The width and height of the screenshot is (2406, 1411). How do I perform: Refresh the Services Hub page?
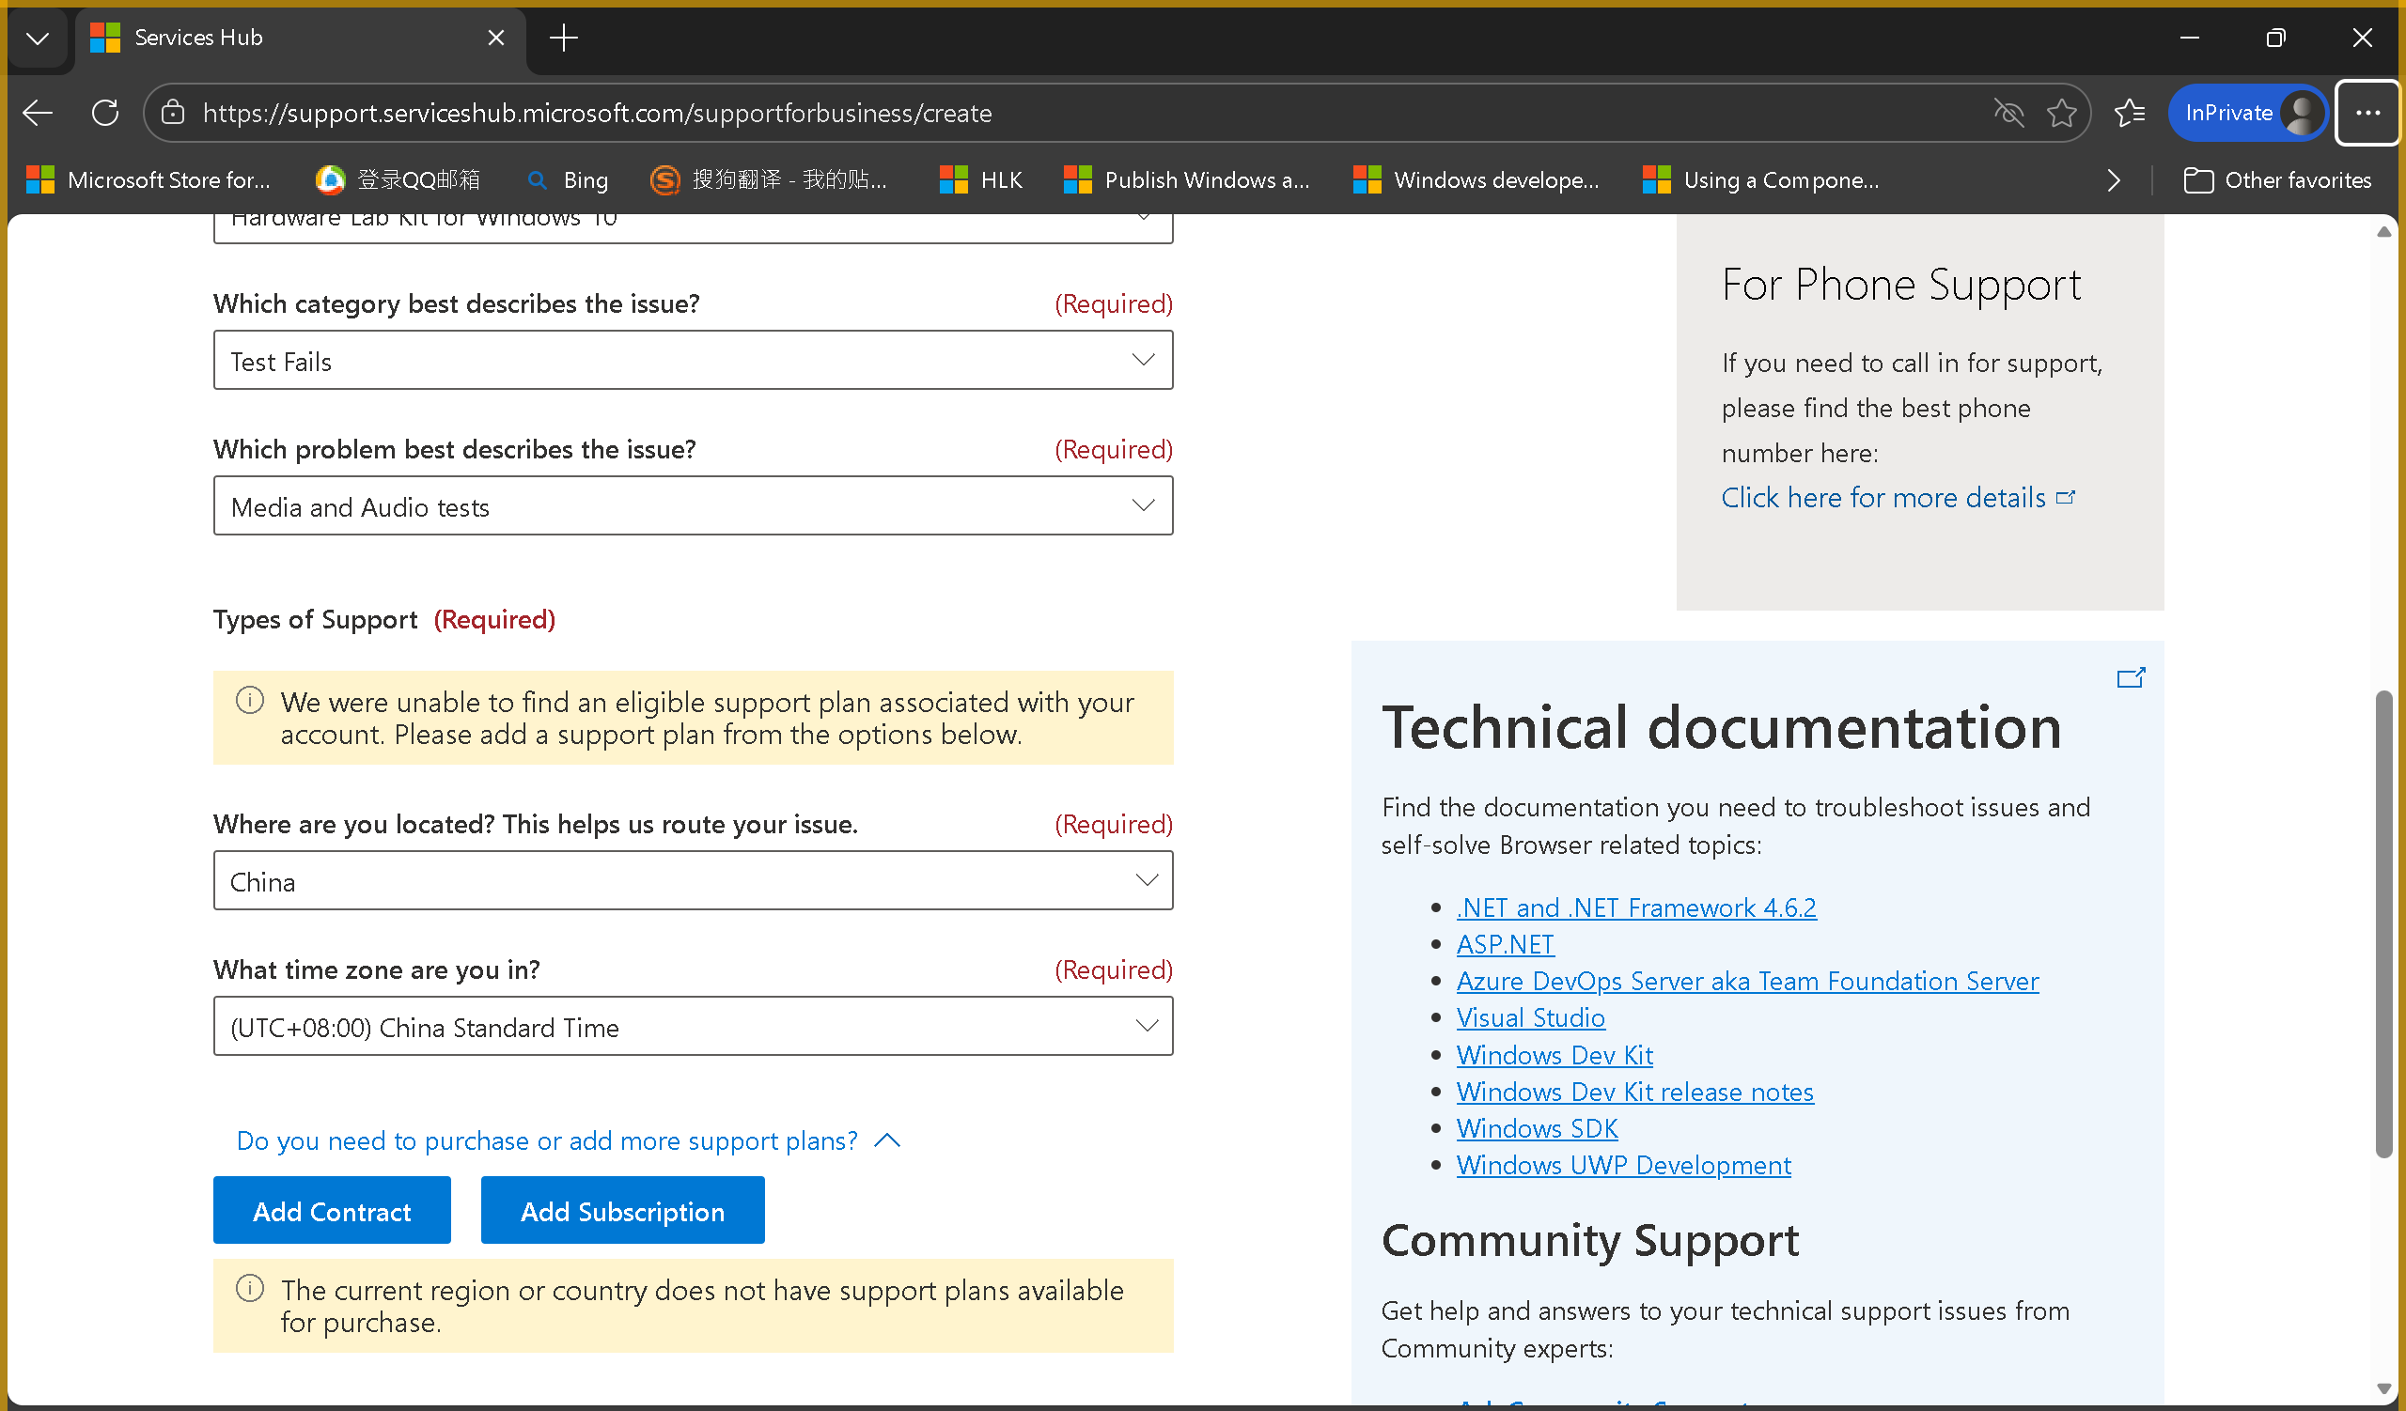tap(105, 113)
